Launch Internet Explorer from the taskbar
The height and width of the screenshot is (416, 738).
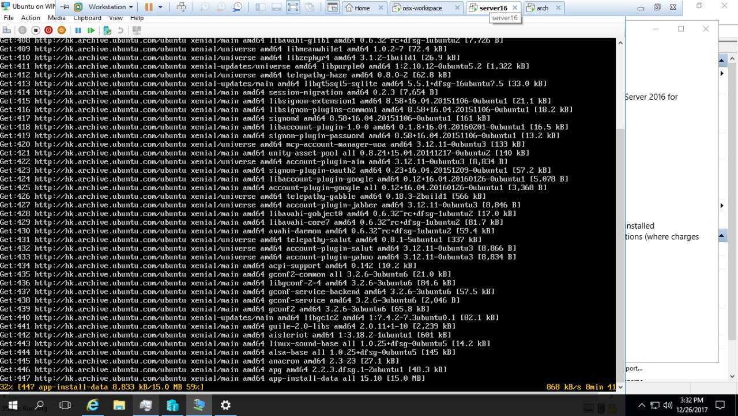(x=92, y=405)
